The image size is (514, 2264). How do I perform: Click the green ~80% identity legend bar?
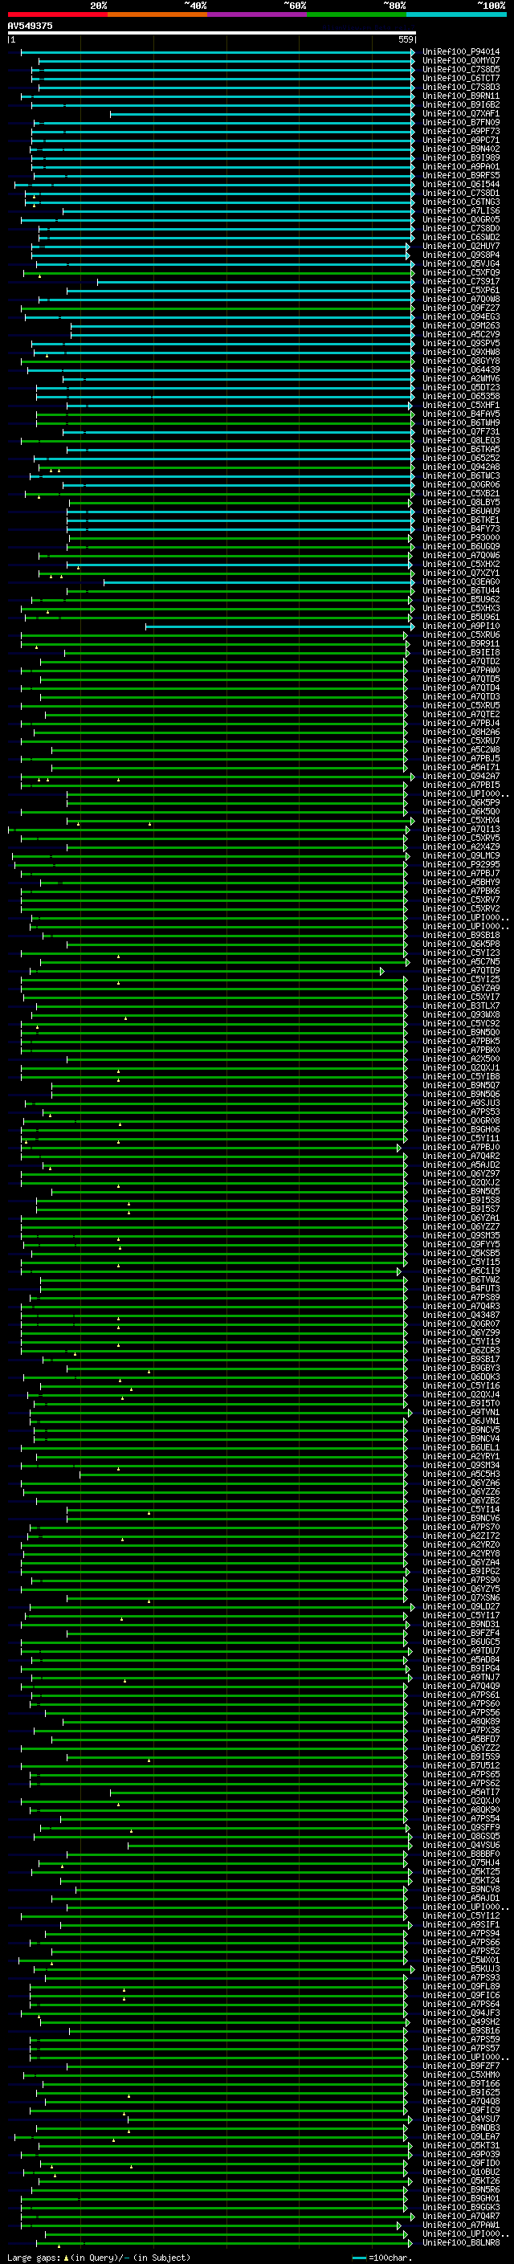click(357, 15)
